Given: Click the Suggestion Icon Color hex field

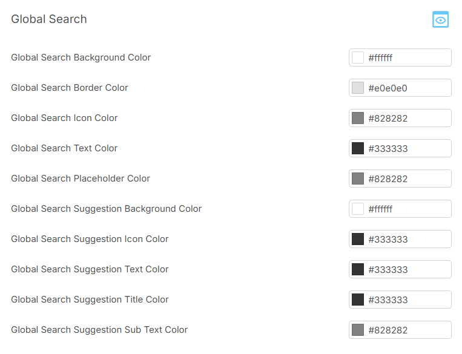Looking at the screenshot, I should pyautogui.click(x=407, y=239).
